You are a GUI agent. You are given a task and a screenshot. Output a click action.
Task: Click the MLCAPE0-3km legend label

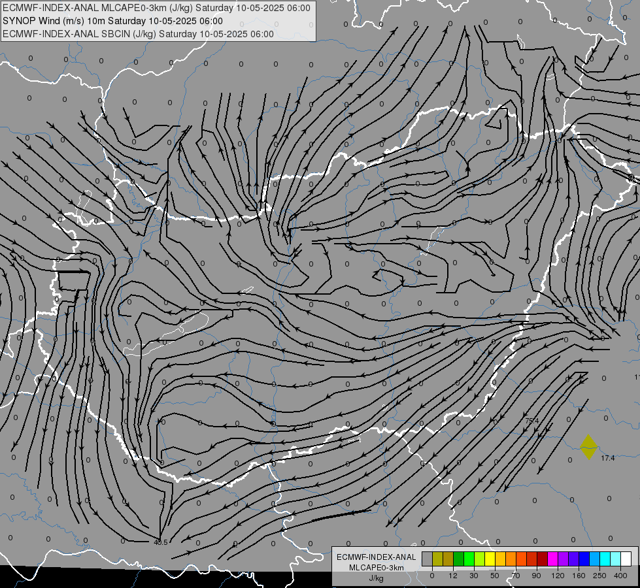coord(377,568)
